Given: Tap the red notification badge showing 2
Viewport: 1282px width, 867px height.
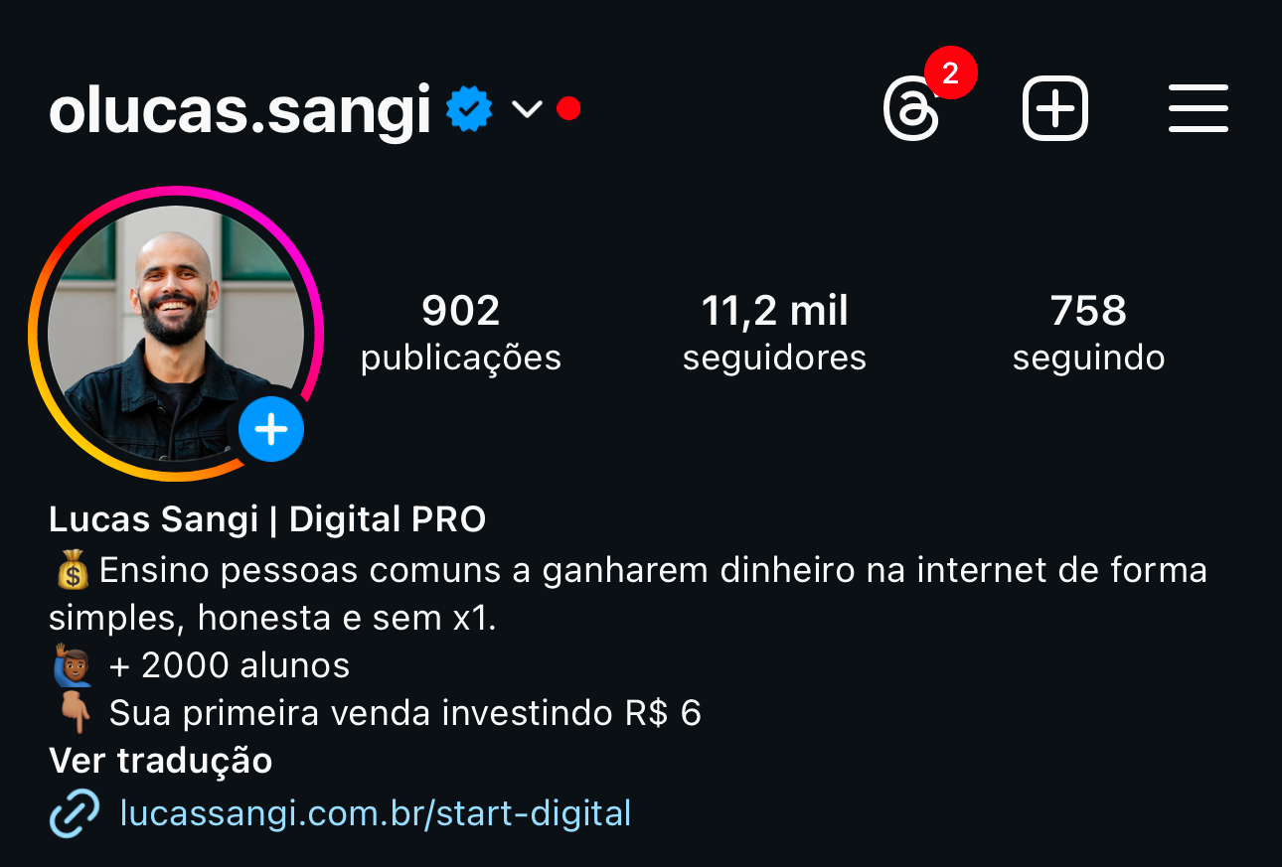Looking at the screenshot, I should [950, 73].
